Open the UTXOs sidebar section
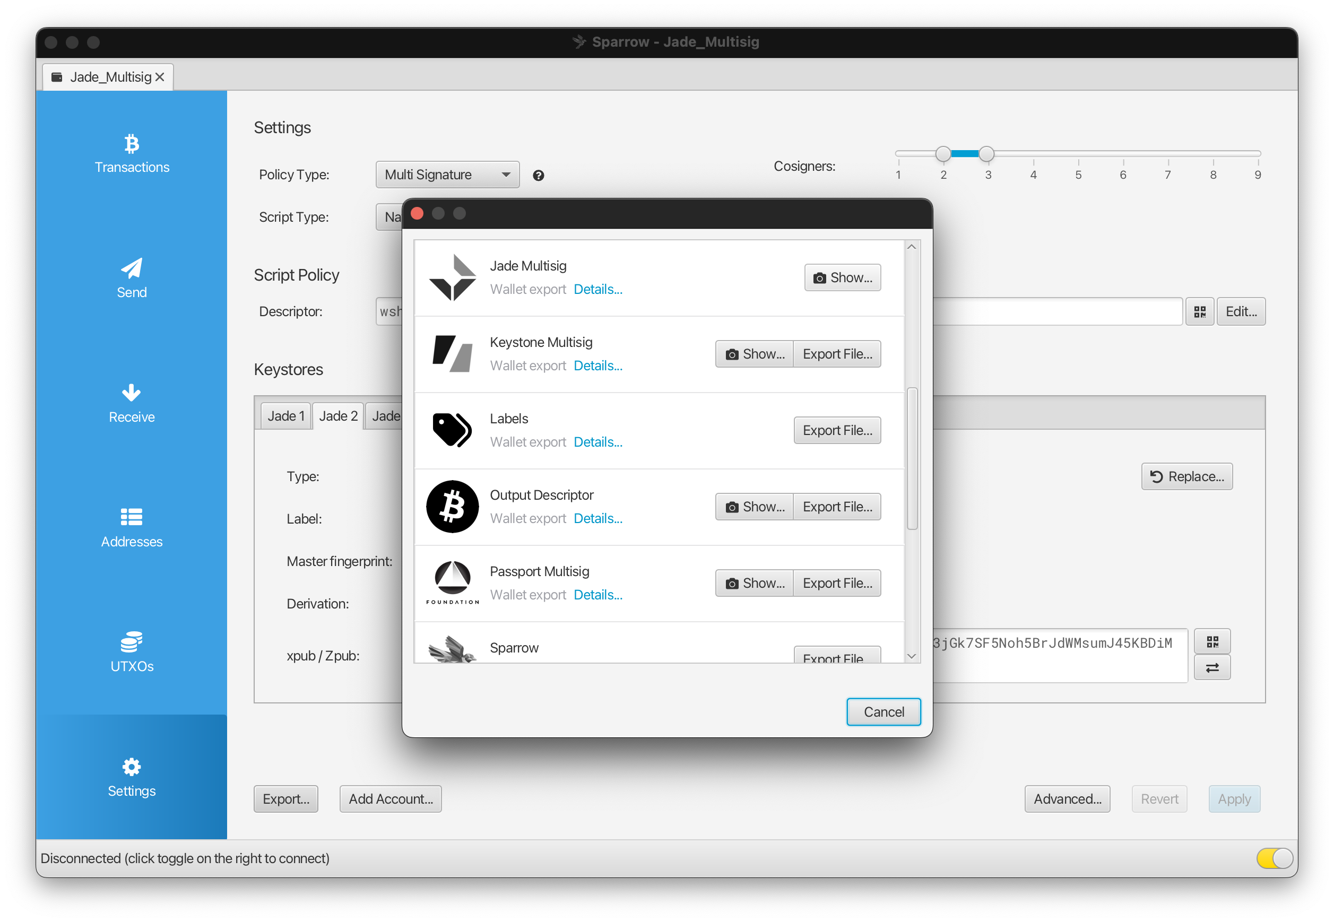The image size is (1334, 922). pyautogui.click(x=132, y=653)
